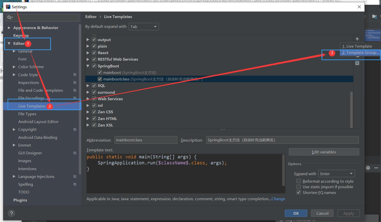Image resolution: width=381 pixels, height=222 pixels.
Task: Expand the Color Scheme tree node
Action: click(x=14, y=67)
